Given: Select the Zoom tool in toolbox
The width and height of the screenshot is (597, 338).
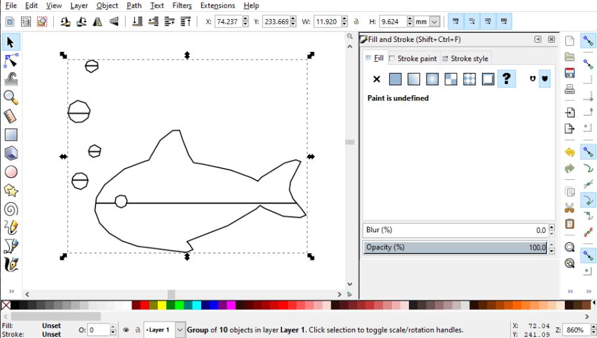Looking at the screenshot, I should point(11,98).
